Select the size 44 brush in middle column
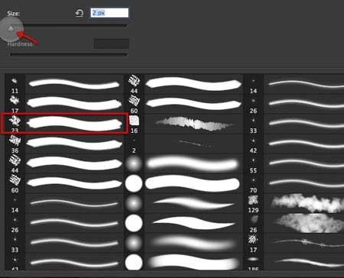Viewport: 344px width, 278px height. (183, 84)
